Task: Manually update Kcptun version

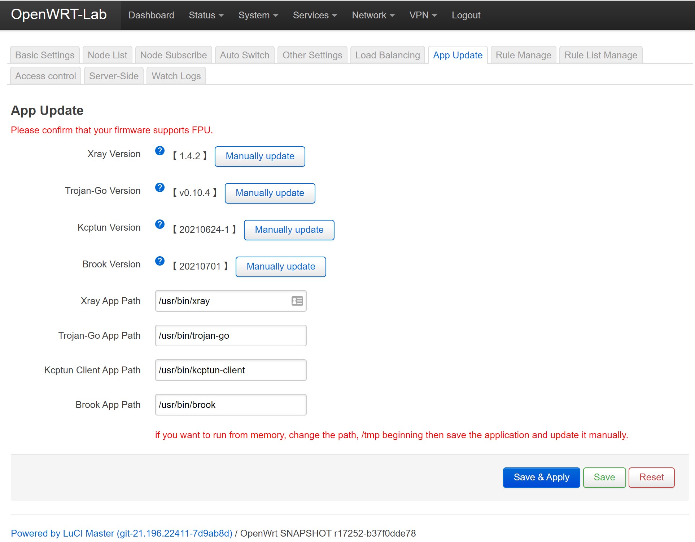Action: (289, 230)
